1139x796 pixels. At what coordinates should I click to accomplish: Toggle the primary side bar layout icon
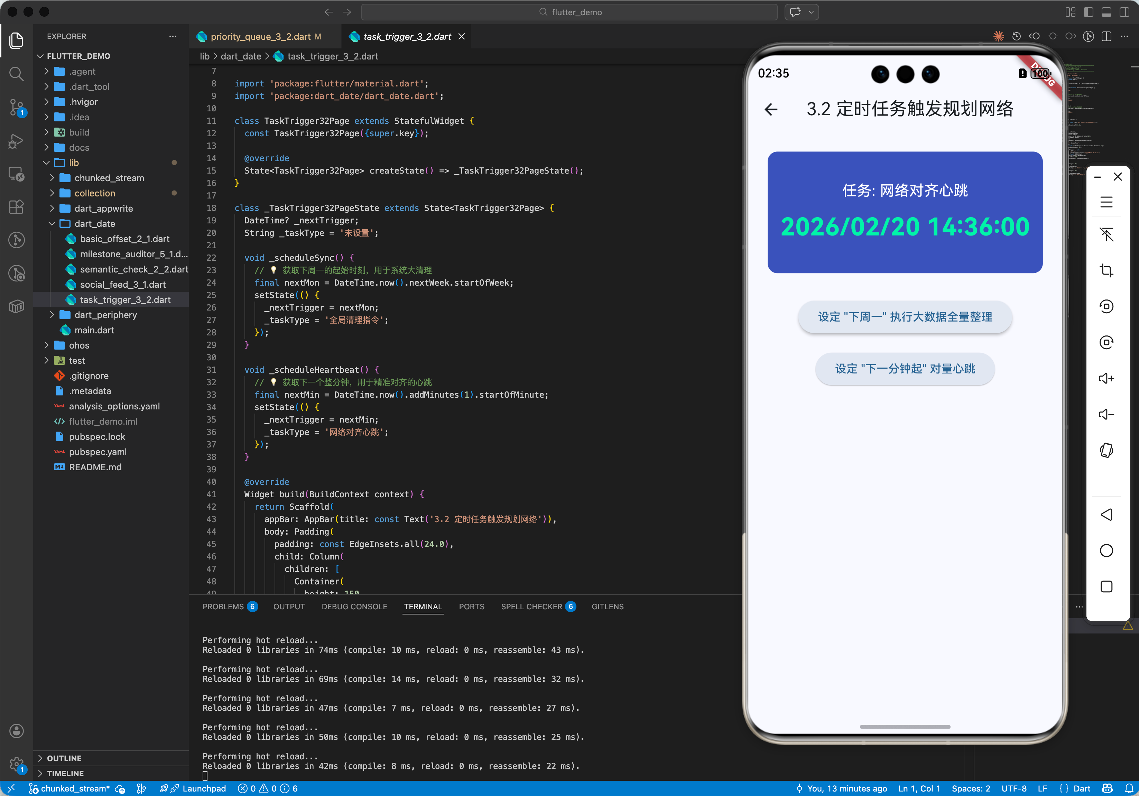click(1088, 12)
